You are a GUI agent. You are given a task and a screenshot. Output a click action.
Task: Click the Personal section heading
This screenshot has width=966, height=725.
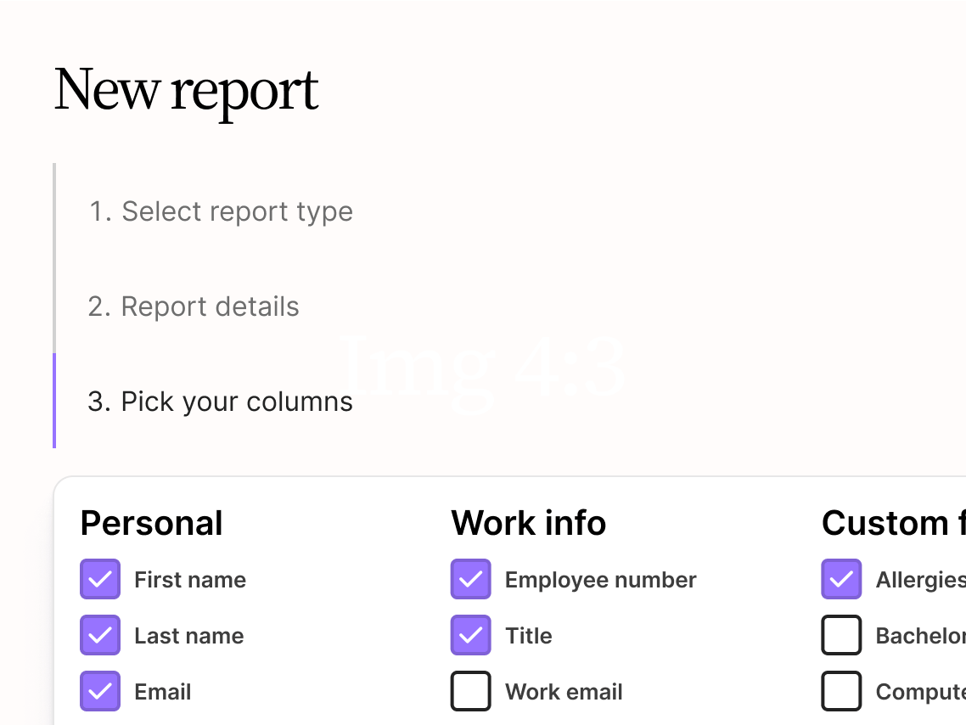[x=152, y=524]
